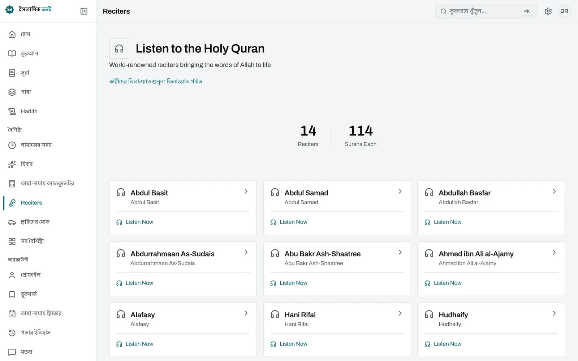Click the মন্তব্য comment icon

[12, 352]
